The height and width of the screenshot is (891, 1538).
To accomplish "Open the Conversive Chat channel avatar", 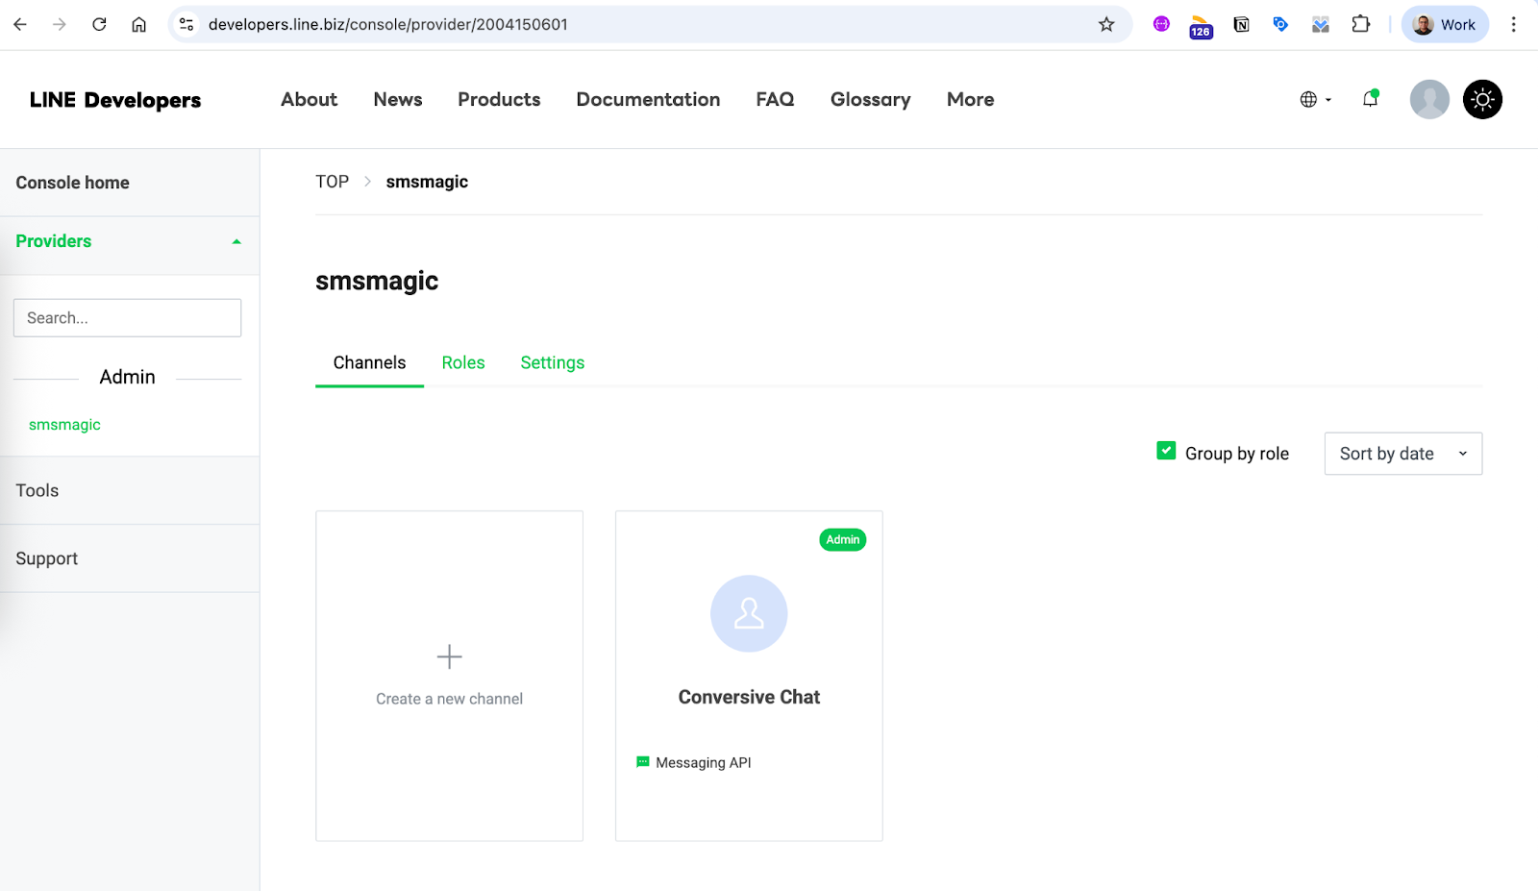I will click(x=749, y=613).
